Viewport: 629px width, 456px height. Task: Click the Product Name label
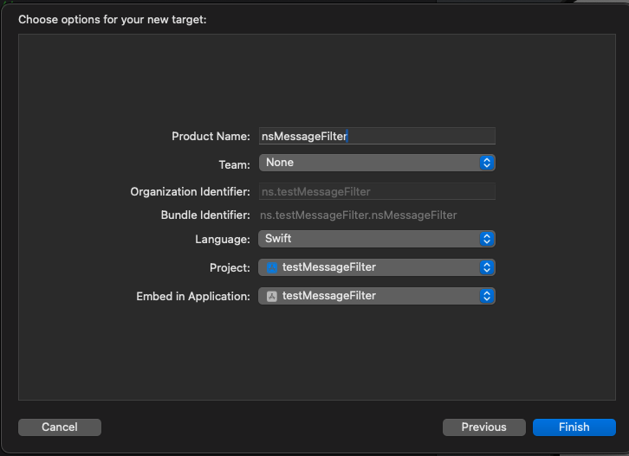[211, 136]
